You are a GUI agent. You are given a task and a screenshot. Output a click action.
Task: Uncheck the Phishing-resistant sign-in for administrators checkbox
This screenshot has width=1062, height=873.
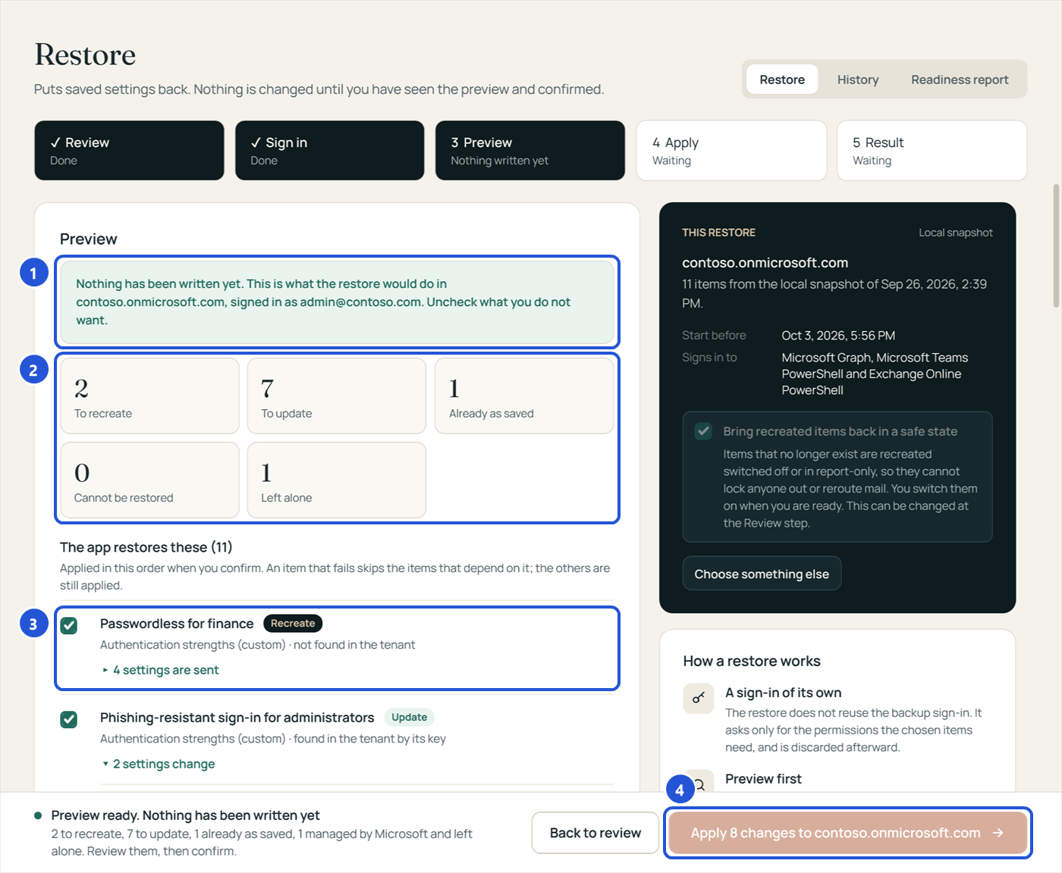69,719
